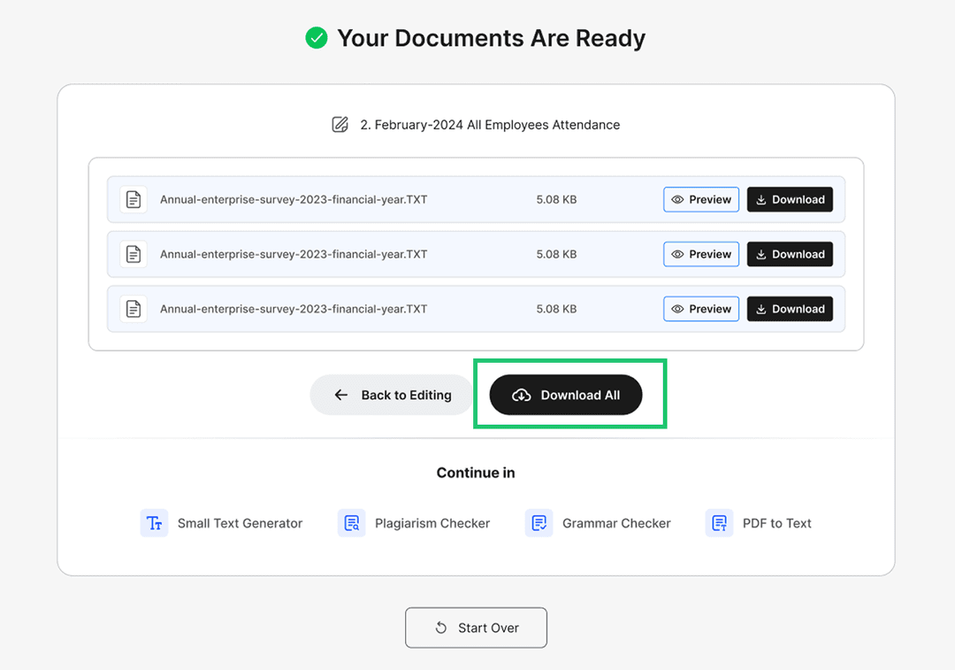Preview the second Annual-enterprise-survey file
Image resolution: width=955 pixels, height=670 pixels.
click(x=700, y=254)
